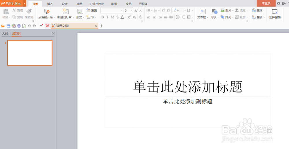Open the WPS 演示 application menu arrow
Image resolution: width=289 pixels, height=149 pixels.
[25, 3]
